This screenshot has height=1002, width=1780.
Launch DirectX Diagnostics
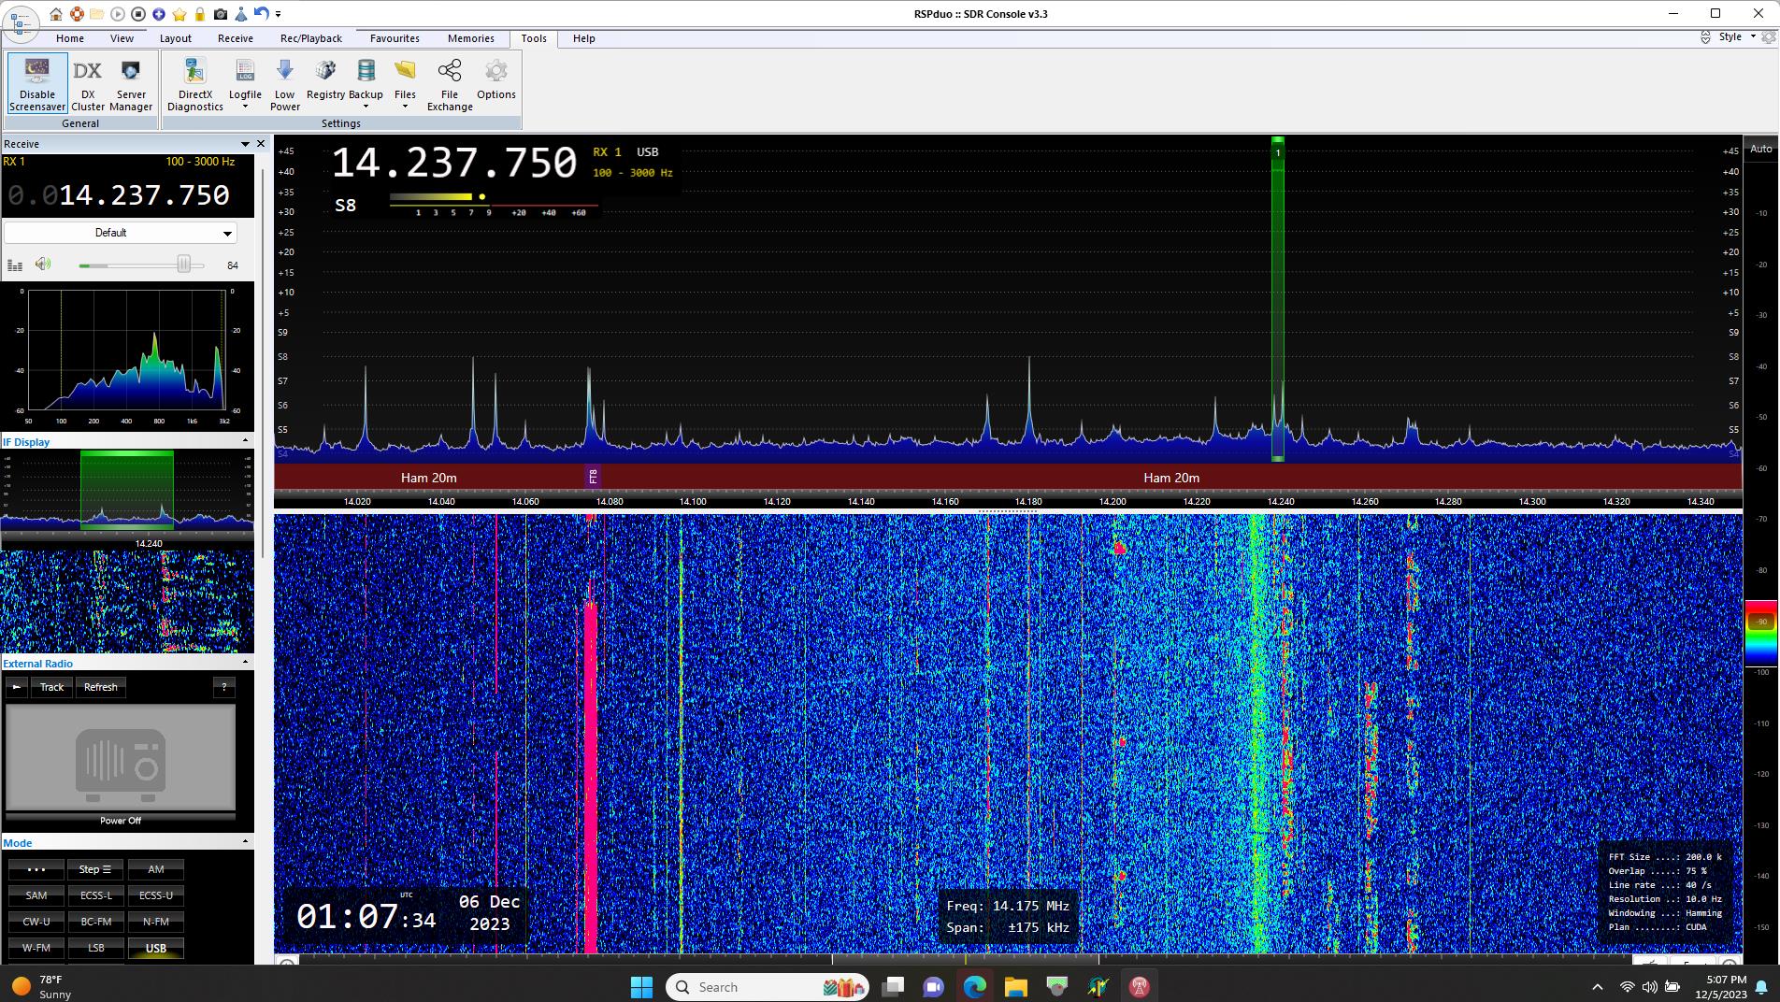[x=194, y=82]
